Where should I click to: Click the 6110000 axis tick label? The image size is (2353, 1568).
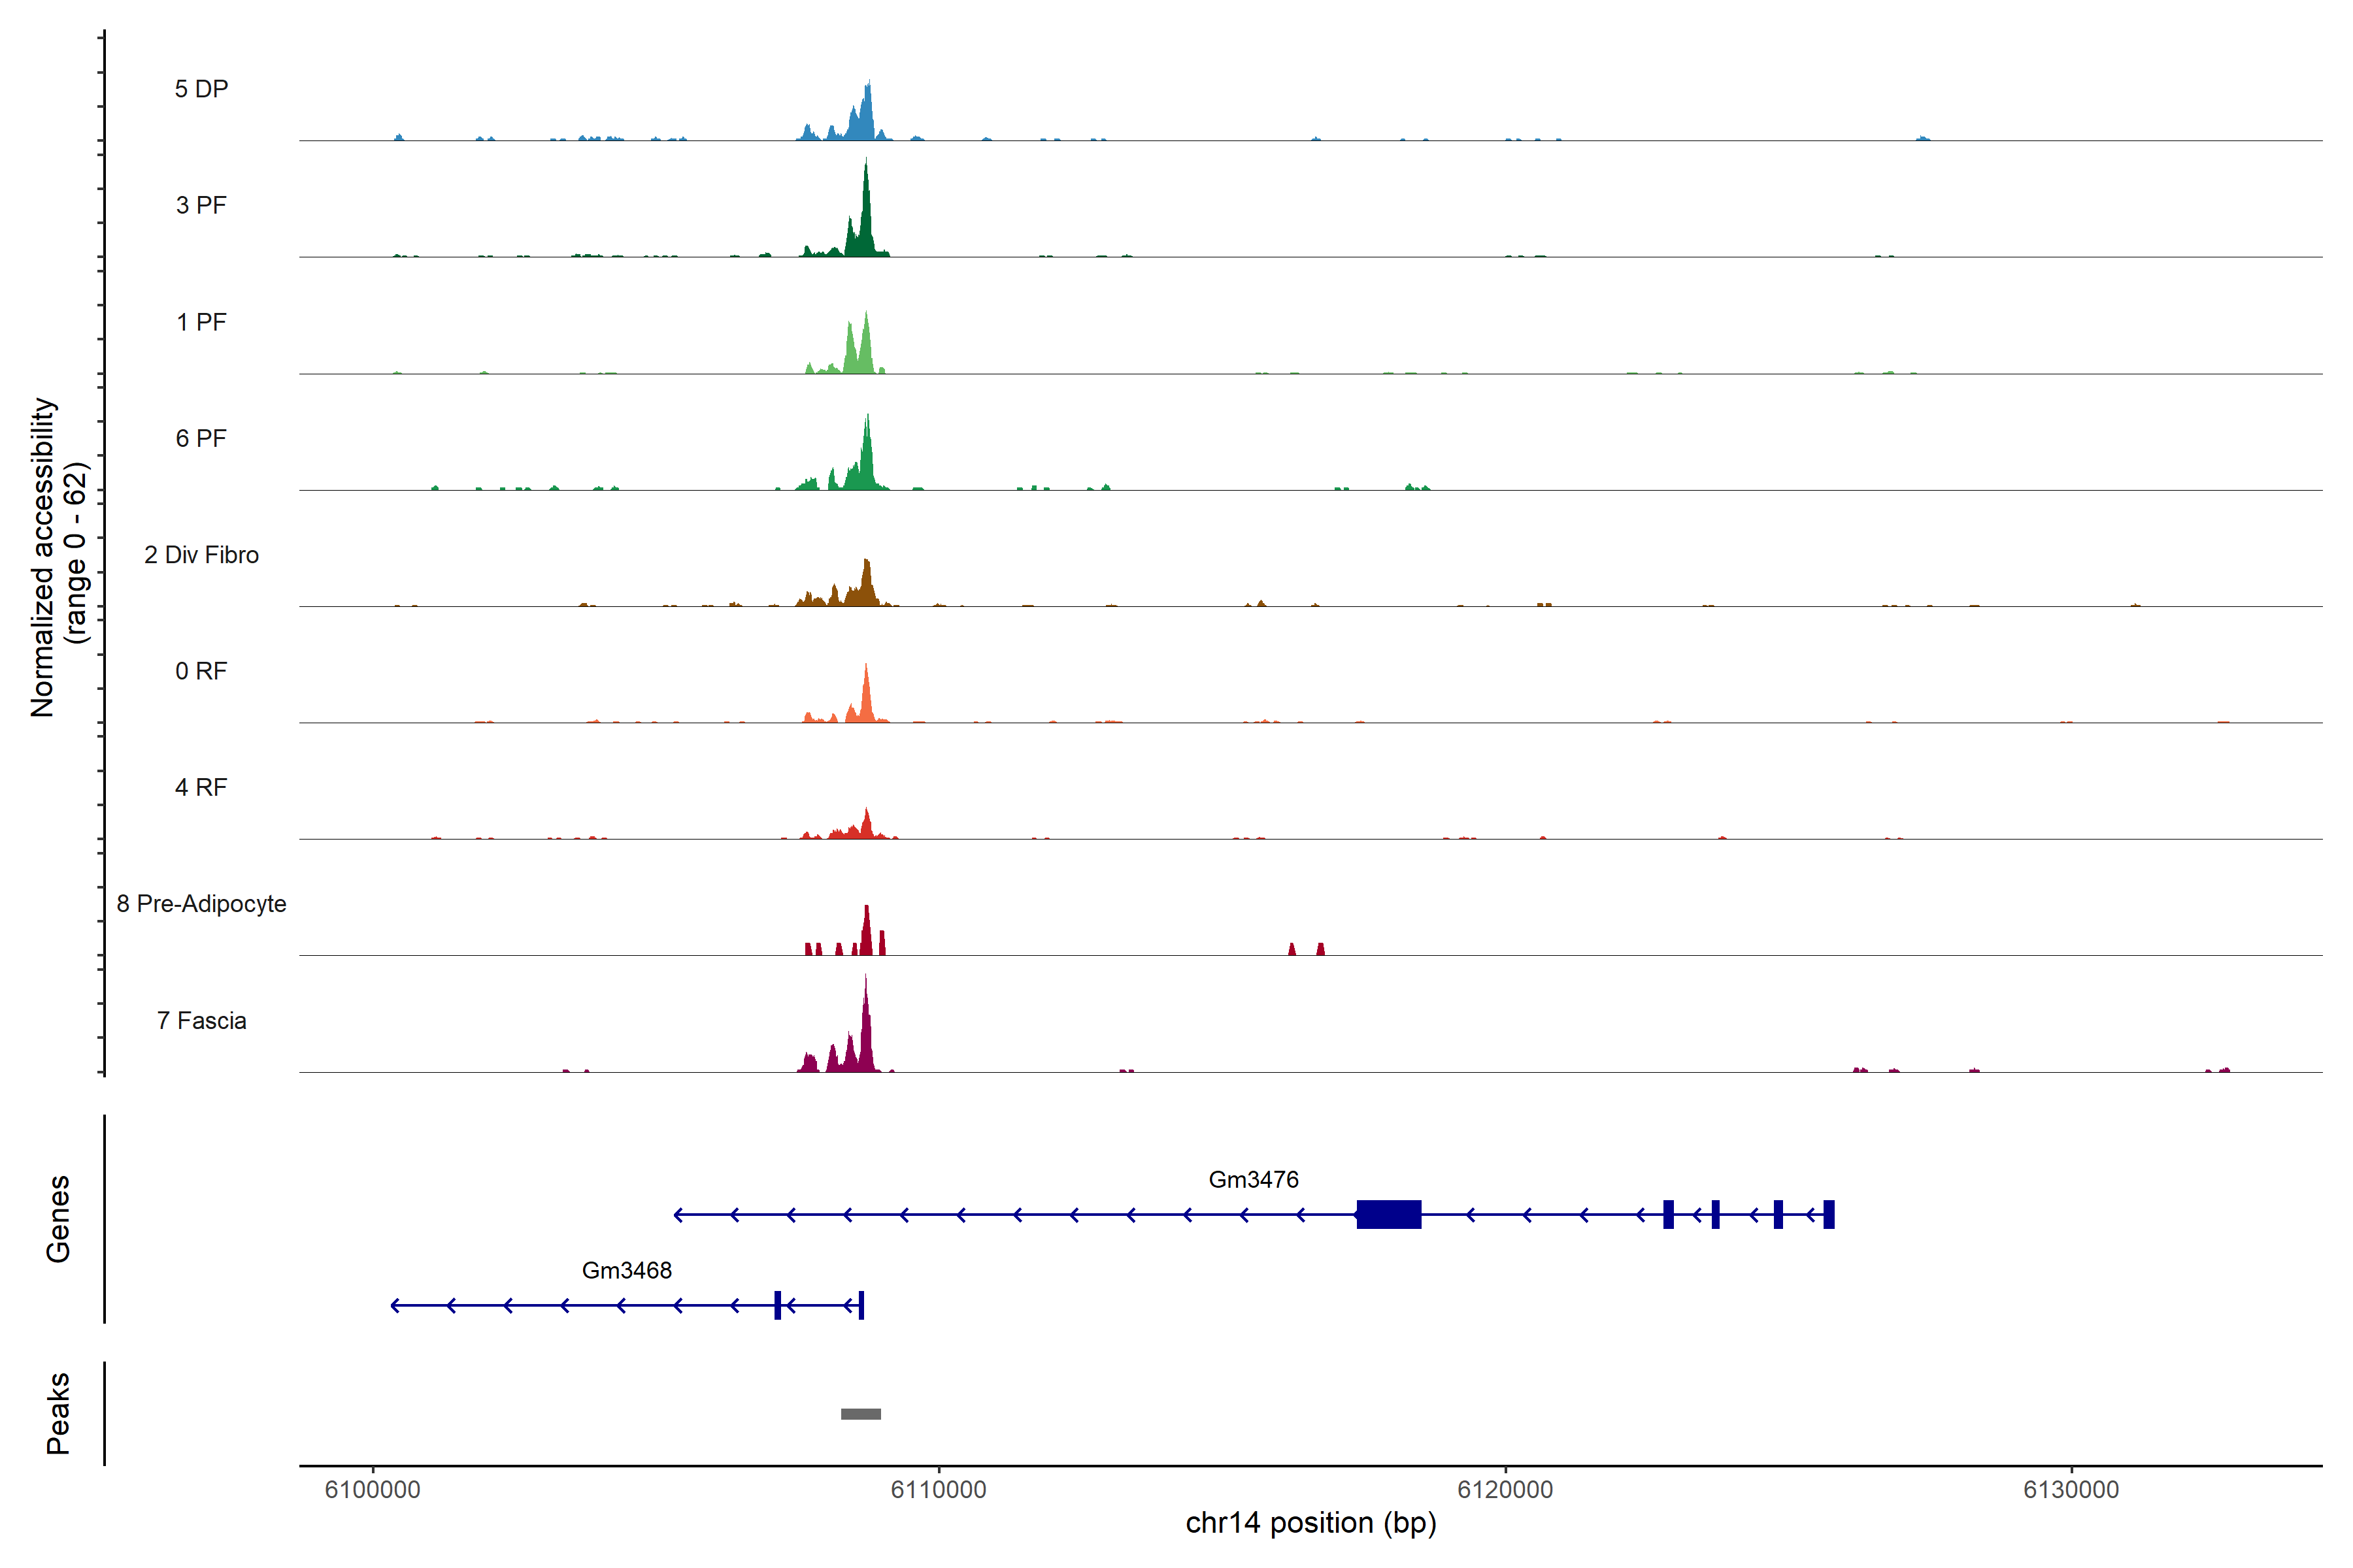click(x=939, y=1490)
